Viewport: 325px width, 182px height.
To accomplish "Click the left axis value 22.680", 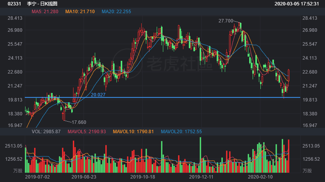I will (15, 72).
